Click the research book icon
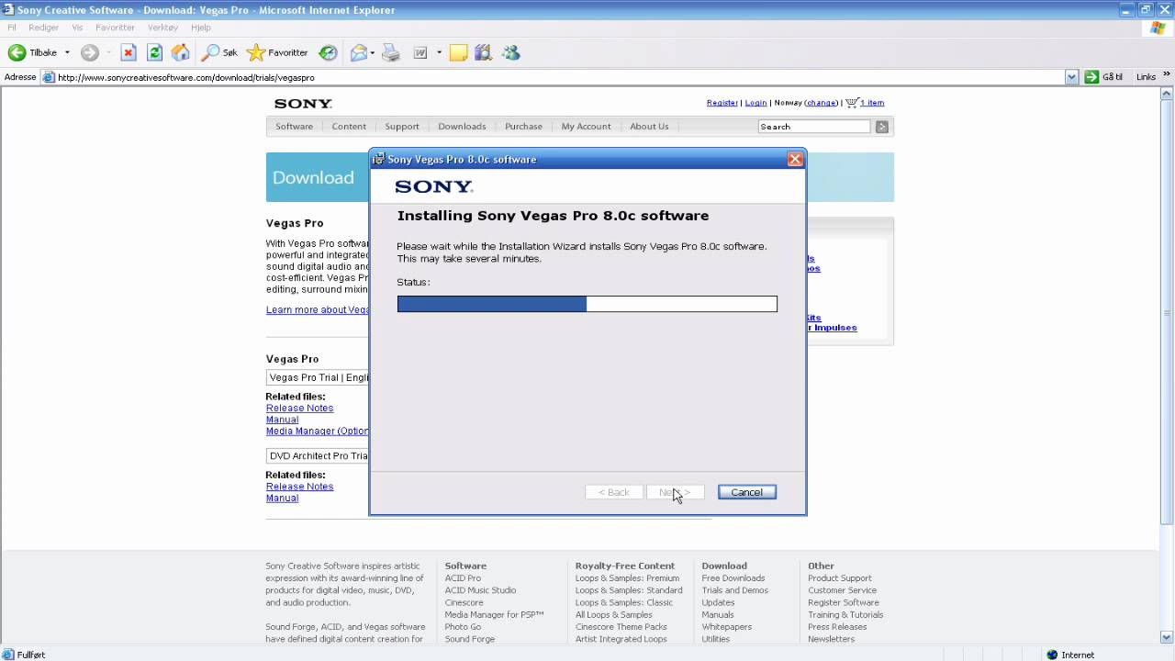Viewport: 1175px width, 661px height. click(x=483, y=52)
